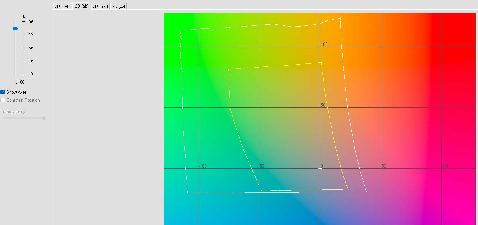Click the Transparency slider thumb

click(x=44, y=118)
